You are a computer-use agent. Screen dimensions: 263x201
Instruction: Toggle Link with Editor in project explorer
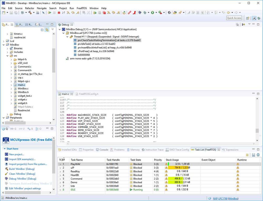47,30
